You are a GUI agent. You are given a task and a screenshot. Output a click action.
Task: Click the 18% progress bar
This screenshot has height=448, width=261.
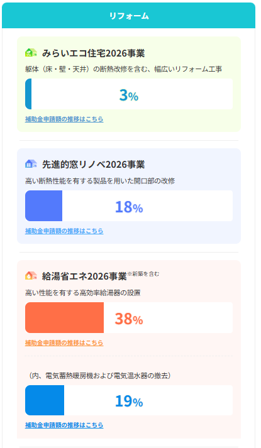[x=129, y=205]
